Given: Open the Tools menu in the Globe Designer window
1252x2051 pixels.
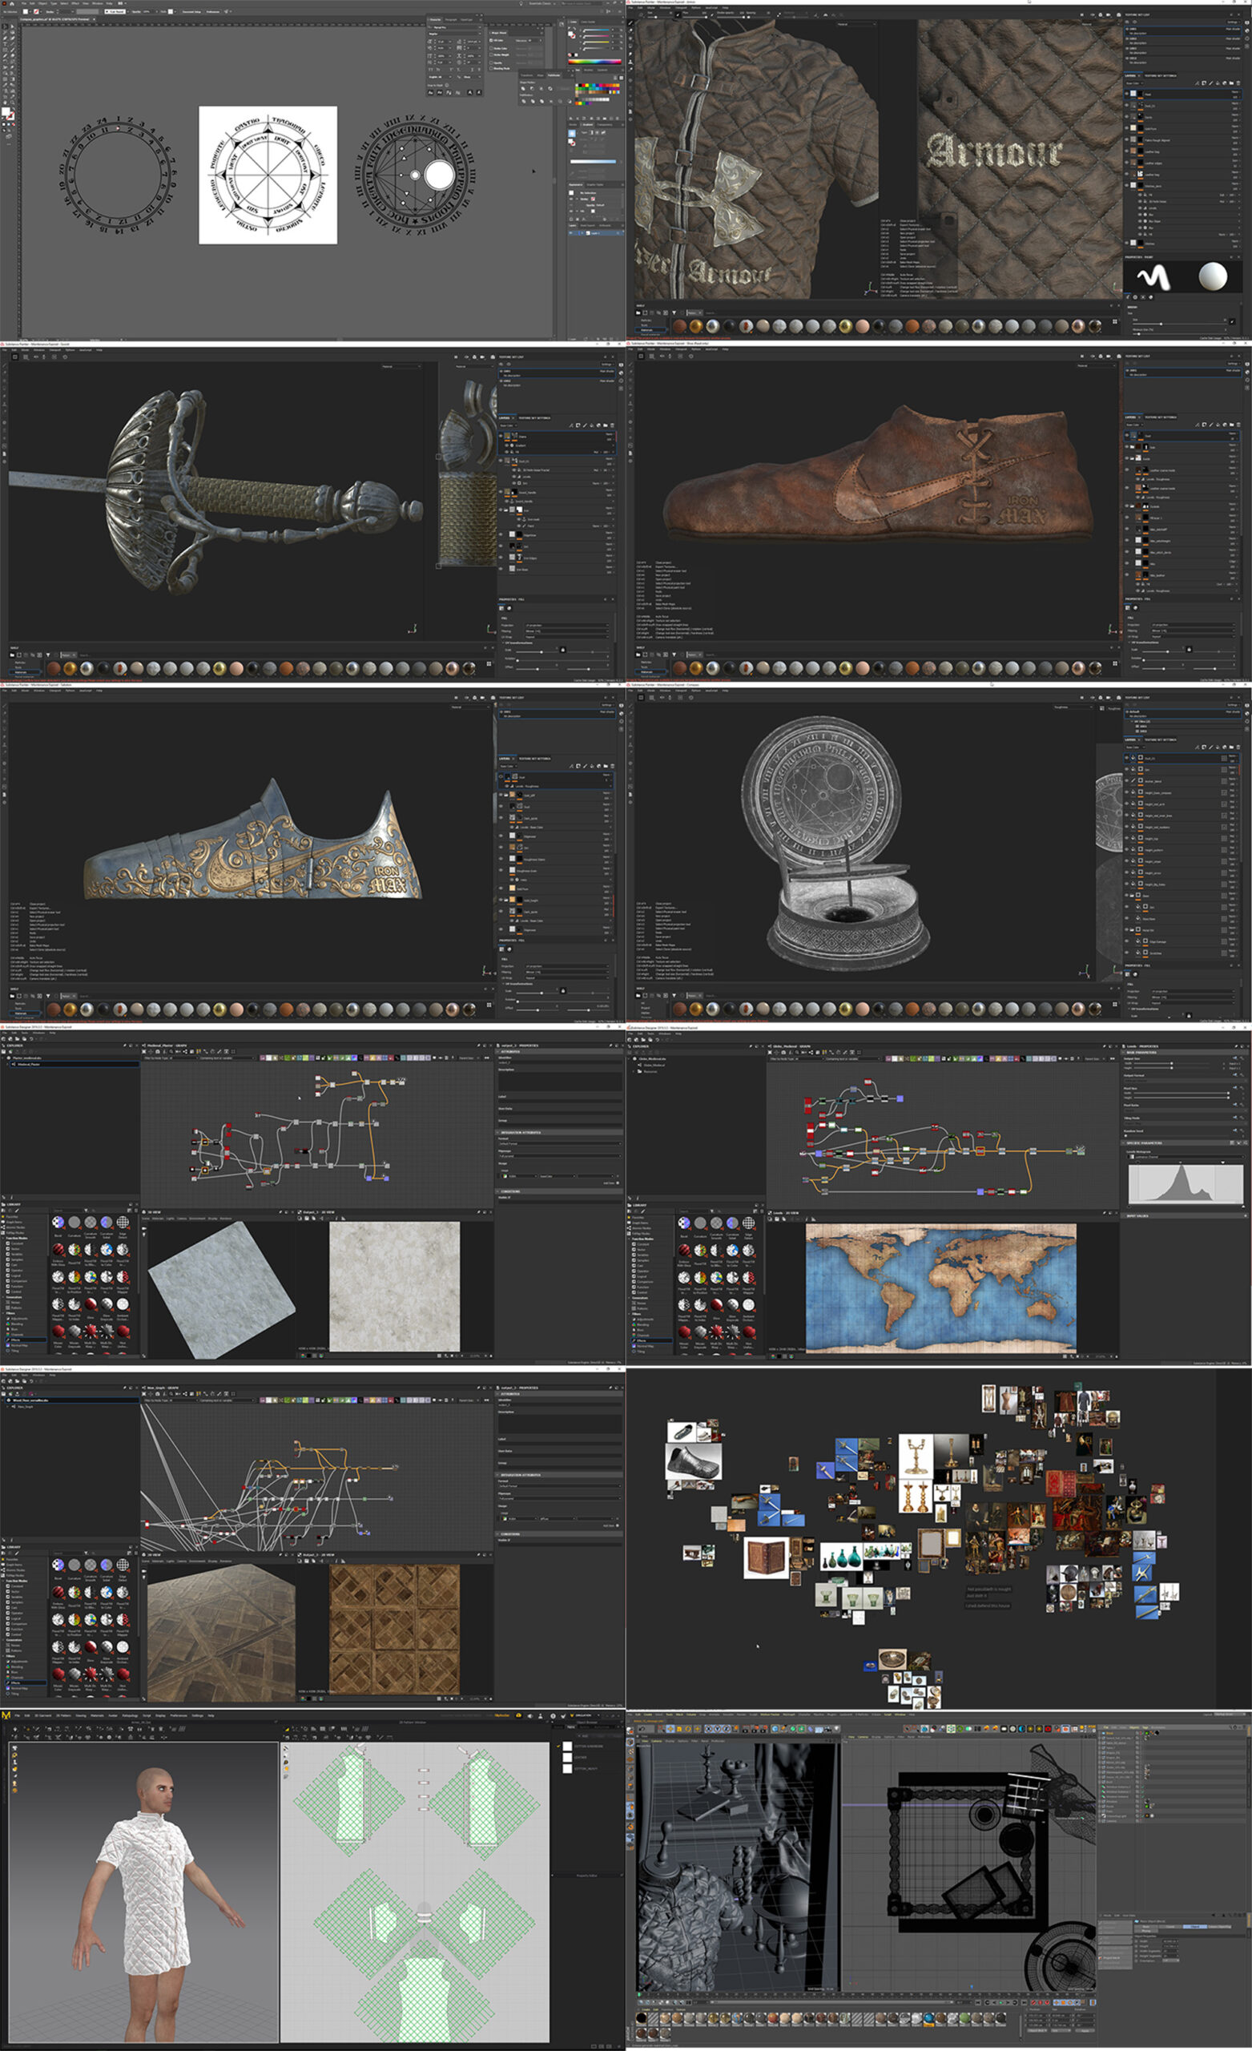Looking at the screenshot, I should click(x=651, y=1034).
